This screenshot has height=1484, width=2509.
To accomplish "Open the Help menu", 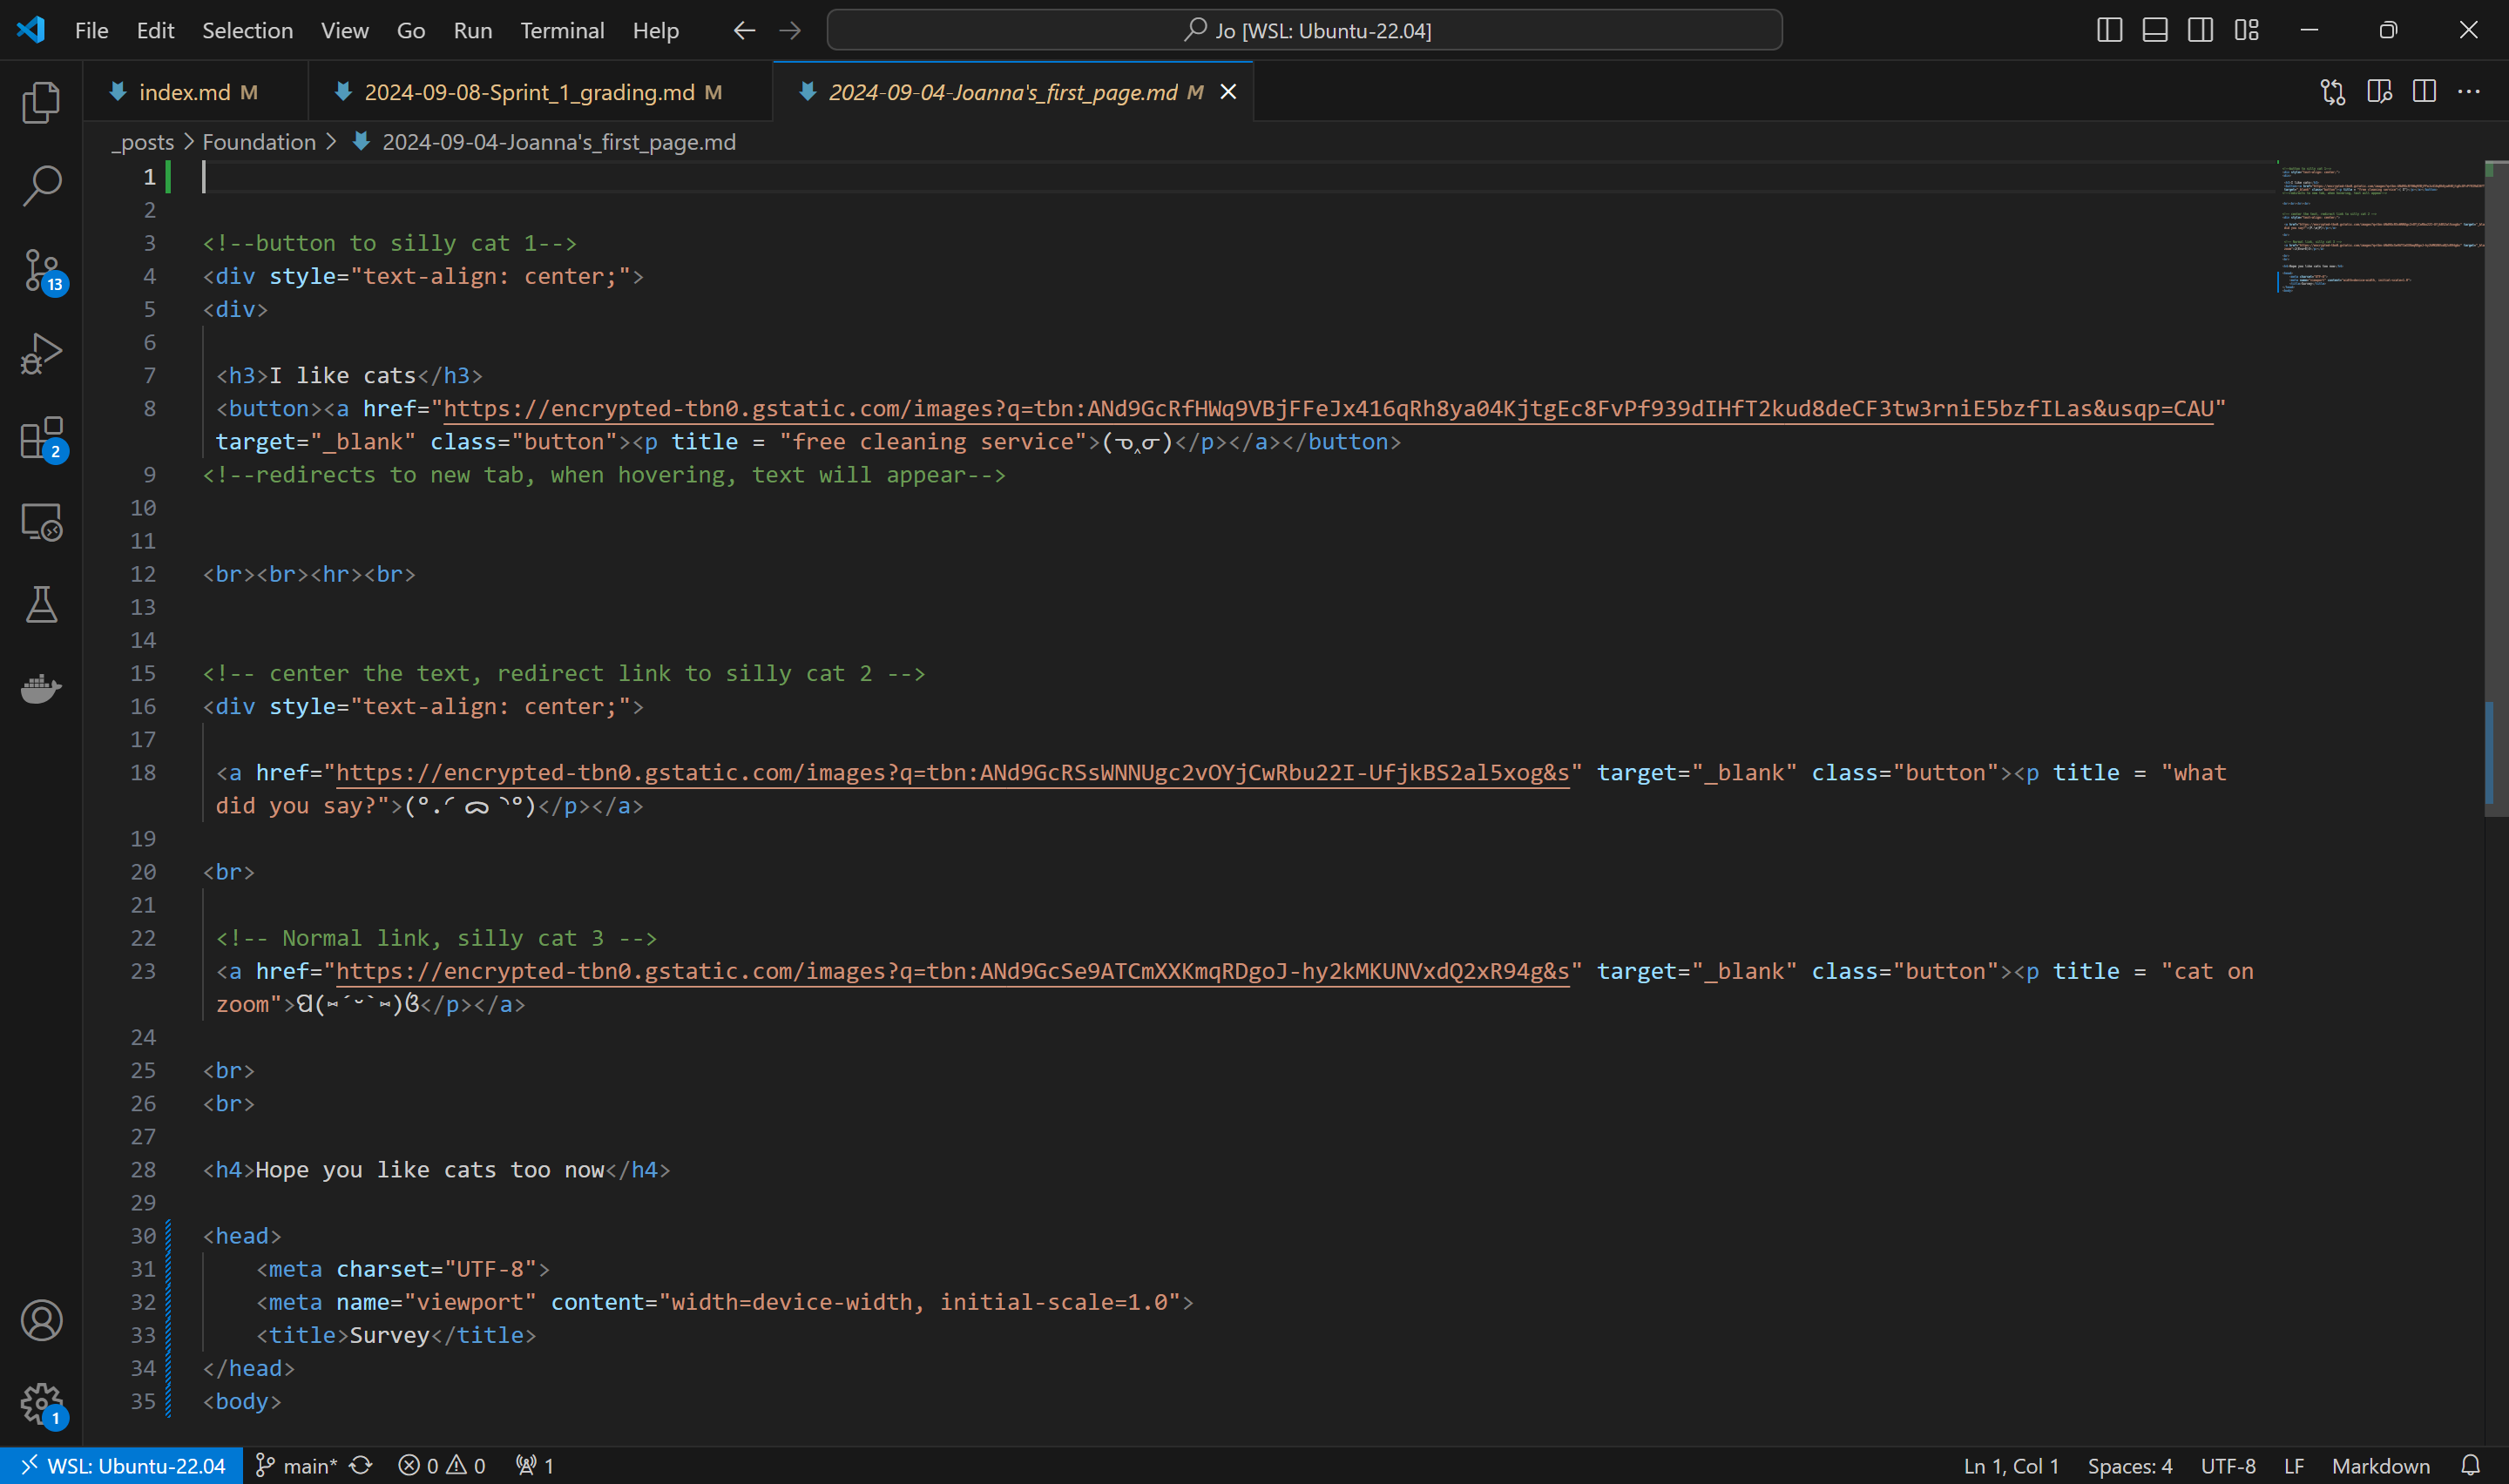I will pyautogui.click(x=656, y=30).
